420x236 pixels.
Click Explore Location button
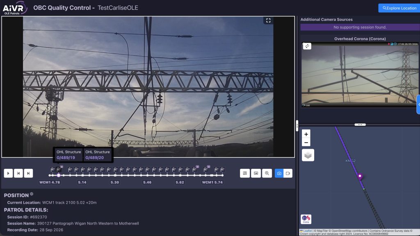click(399, 8)
